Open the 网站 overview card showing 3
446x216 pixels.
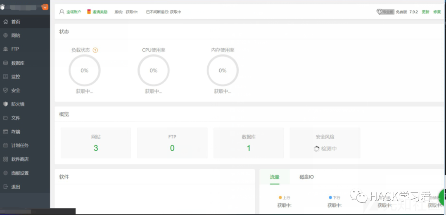(x=96, y=143)
